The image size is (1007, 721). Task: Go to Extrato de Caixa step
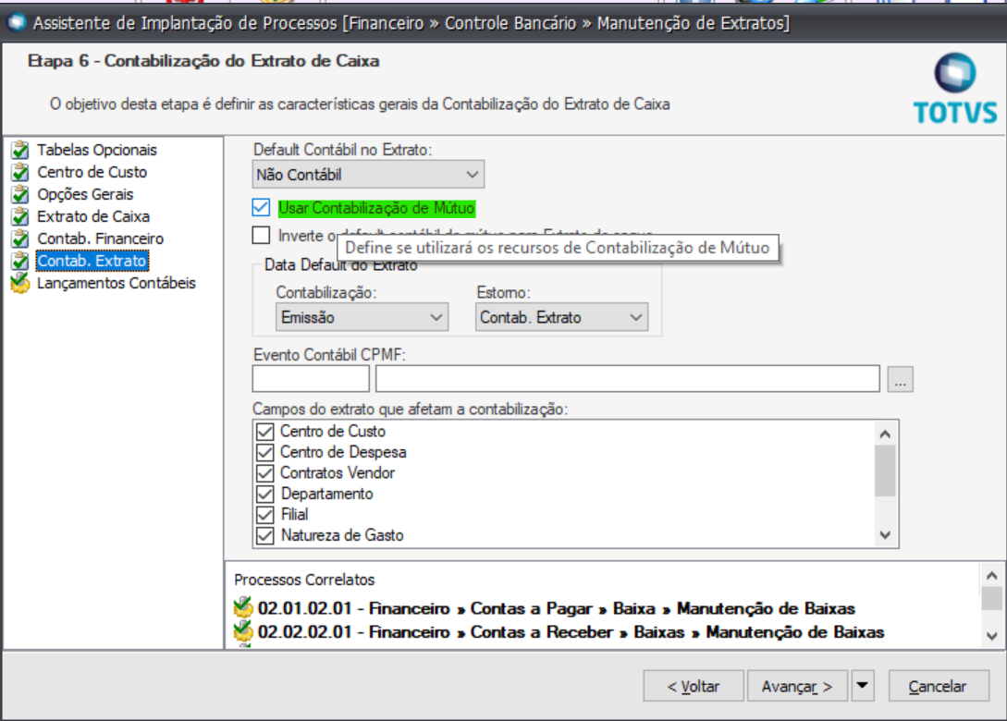[x=93, y=216]
